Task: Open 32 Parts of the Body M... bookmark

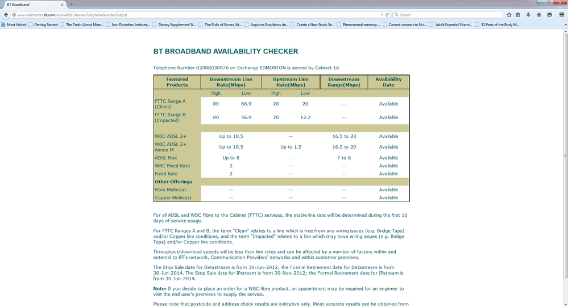Action: 496,24
